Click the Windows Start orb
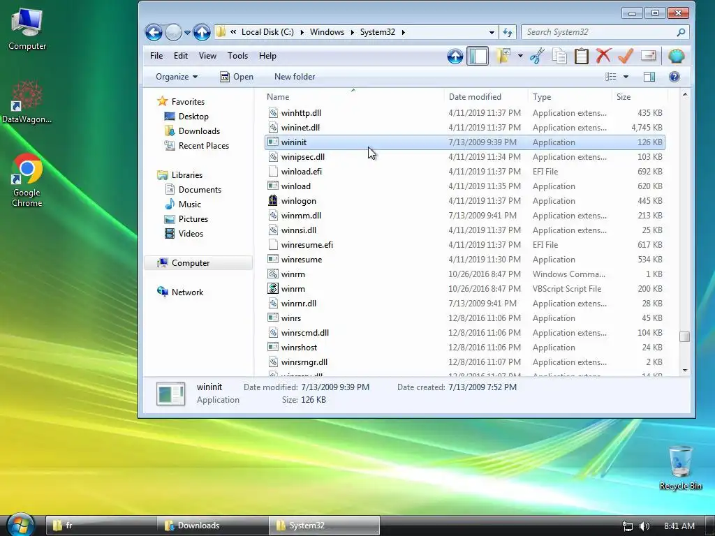Image resolution: width=715 pixels, height=536 pixels. pyautogui.click(x=20, y=525)
